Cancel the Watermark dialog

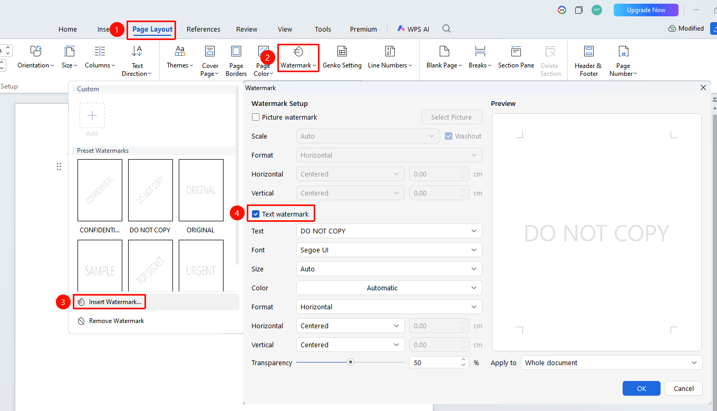point(684,388)
